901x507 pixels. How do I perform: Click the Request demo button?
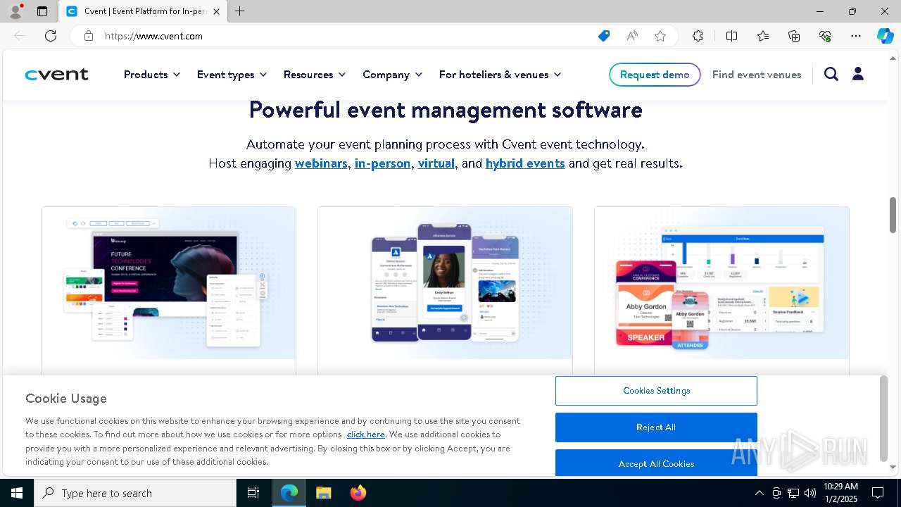click(x=655, y=75)
